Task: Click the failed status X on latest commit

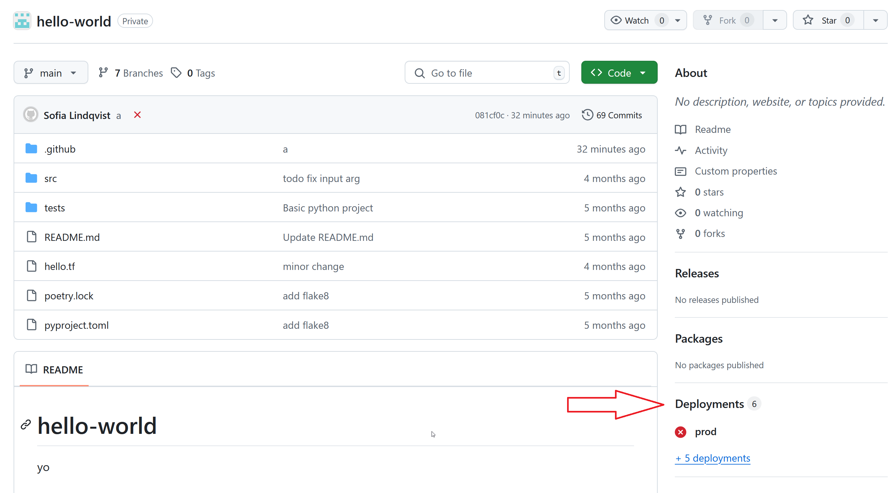Action: pyautogui.click(x=137, y=115)
